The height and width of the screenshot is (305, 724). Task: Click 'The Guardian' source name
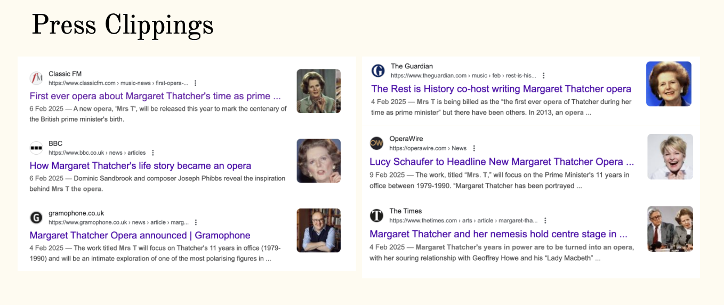412,66
